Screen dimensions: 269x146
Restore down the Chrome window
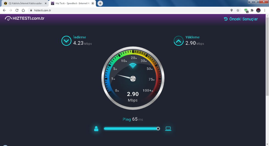pyautogui.click(x=256, y=2)
